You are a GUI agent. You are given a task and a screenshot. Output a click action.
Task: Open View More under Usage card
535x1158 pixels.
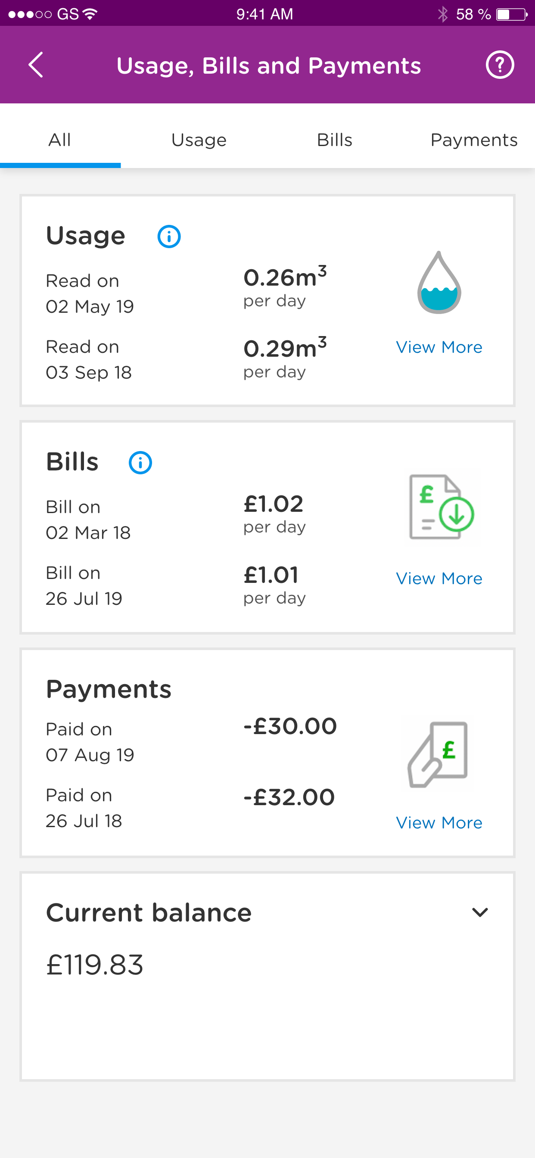pos(439,347)
